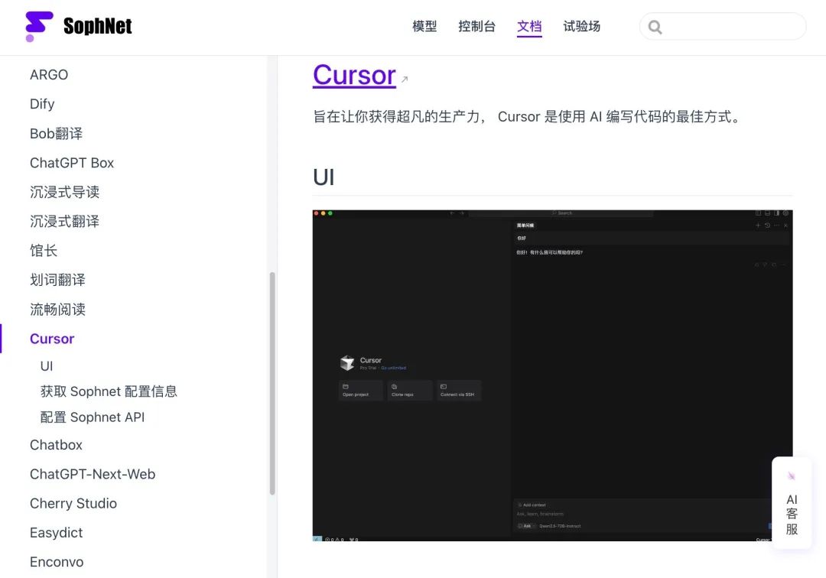Open ARGO in the sidebar

tap(49, 75)
